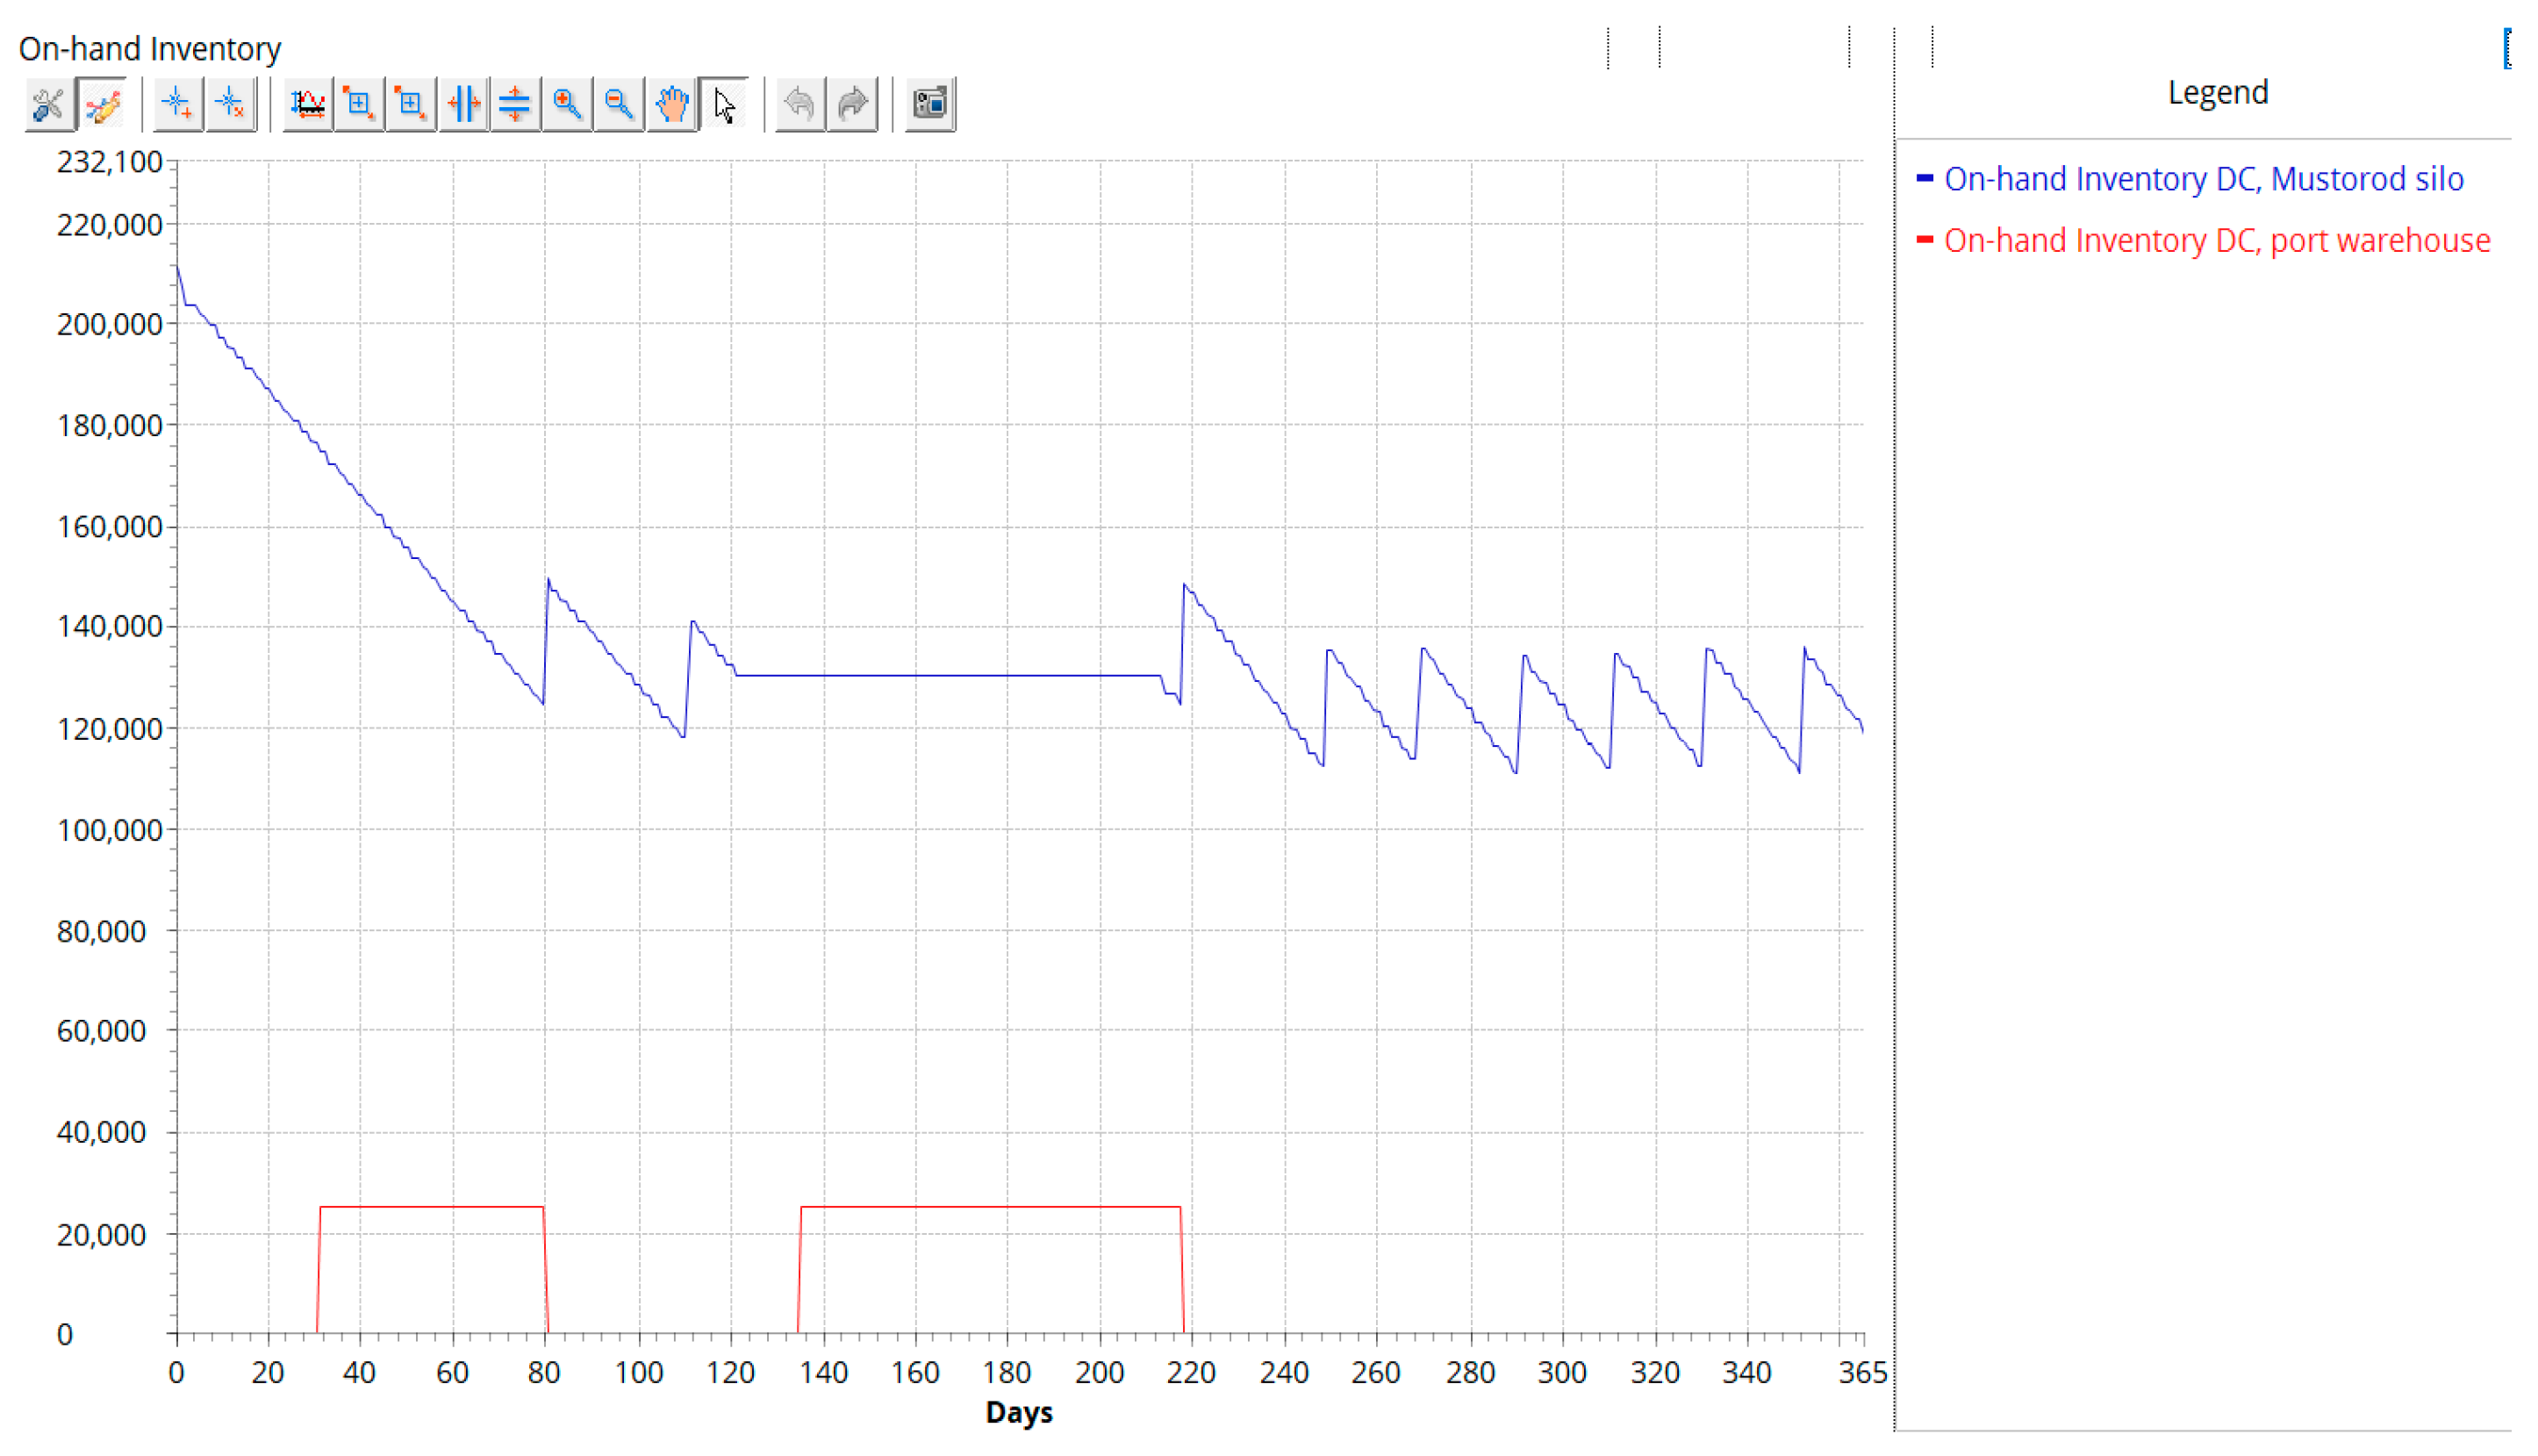Open chart settings wrench icon

point(48,104)
